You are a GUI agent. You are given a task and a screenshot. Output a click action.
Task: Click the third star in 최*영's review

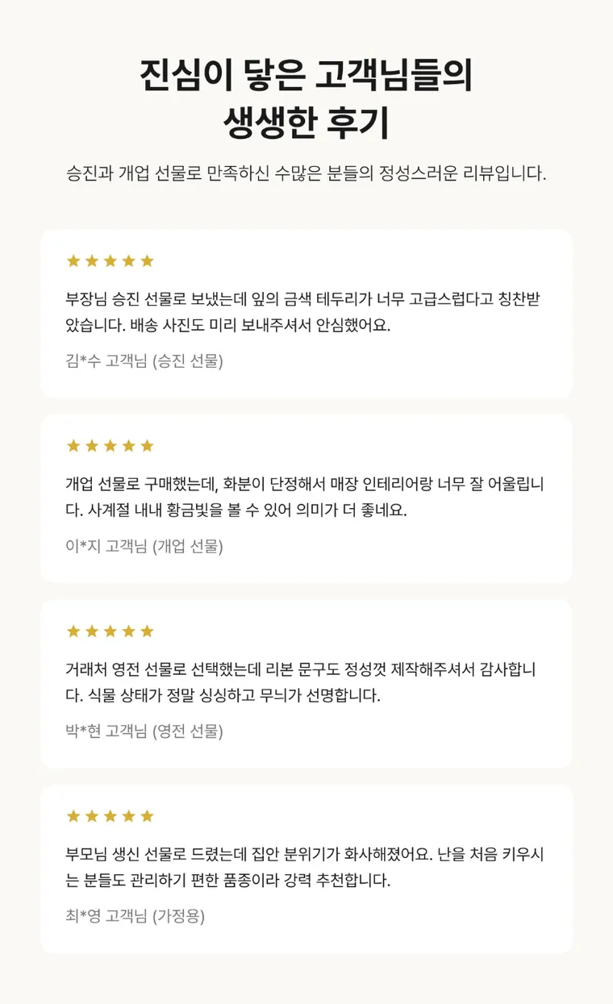point(110,816)
